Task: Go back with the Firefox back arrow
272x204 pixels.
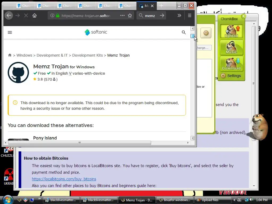Action: click(x=9, y=16)
